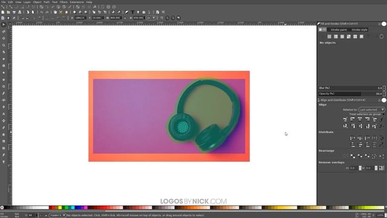Click the Duplicate object icon
The width and height of the screenshot is (387, 218).
point(94,12)
